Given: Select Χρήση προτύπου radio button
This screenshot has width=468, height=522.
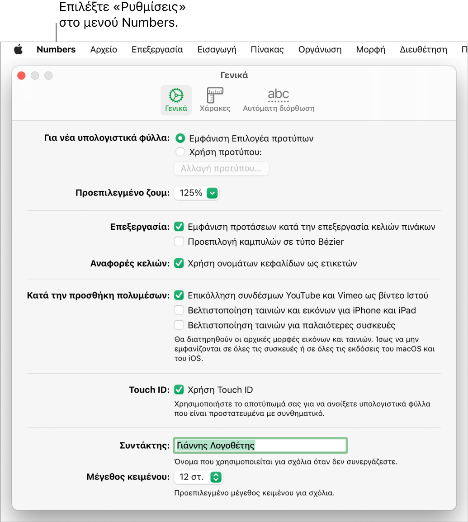Looking at the screenshot, I should (x=180, y=152).
